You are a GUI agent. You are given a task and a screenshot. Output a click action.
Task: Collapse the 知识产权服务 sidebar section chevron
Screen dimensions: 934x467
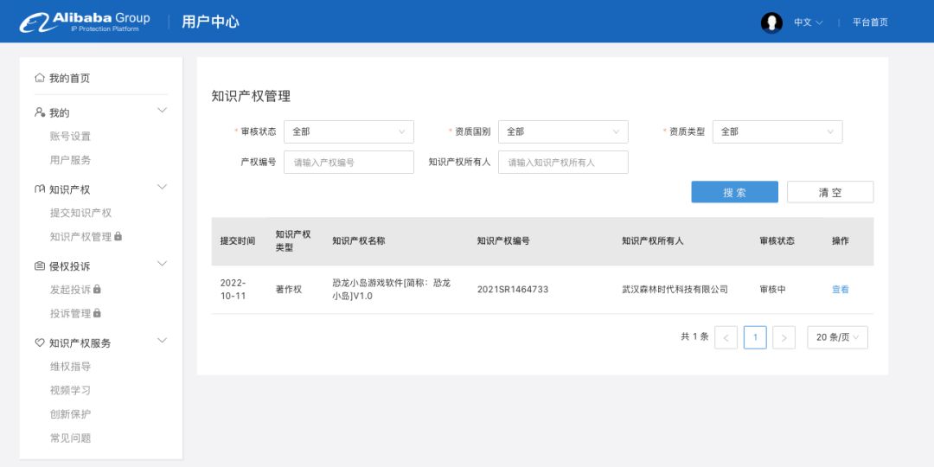click(162, 340)
